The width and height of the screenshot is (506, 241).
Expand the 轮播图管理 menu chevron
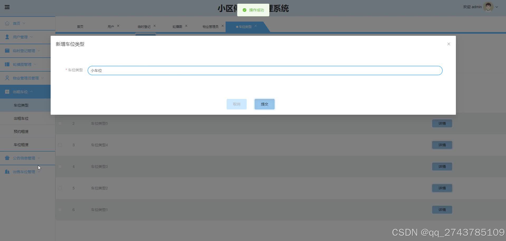click(35, 64)
